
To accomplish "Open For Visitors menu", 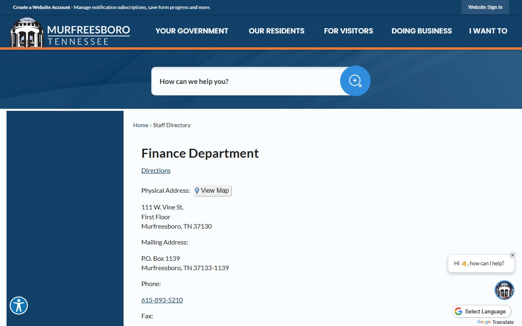I will [349, 31].
